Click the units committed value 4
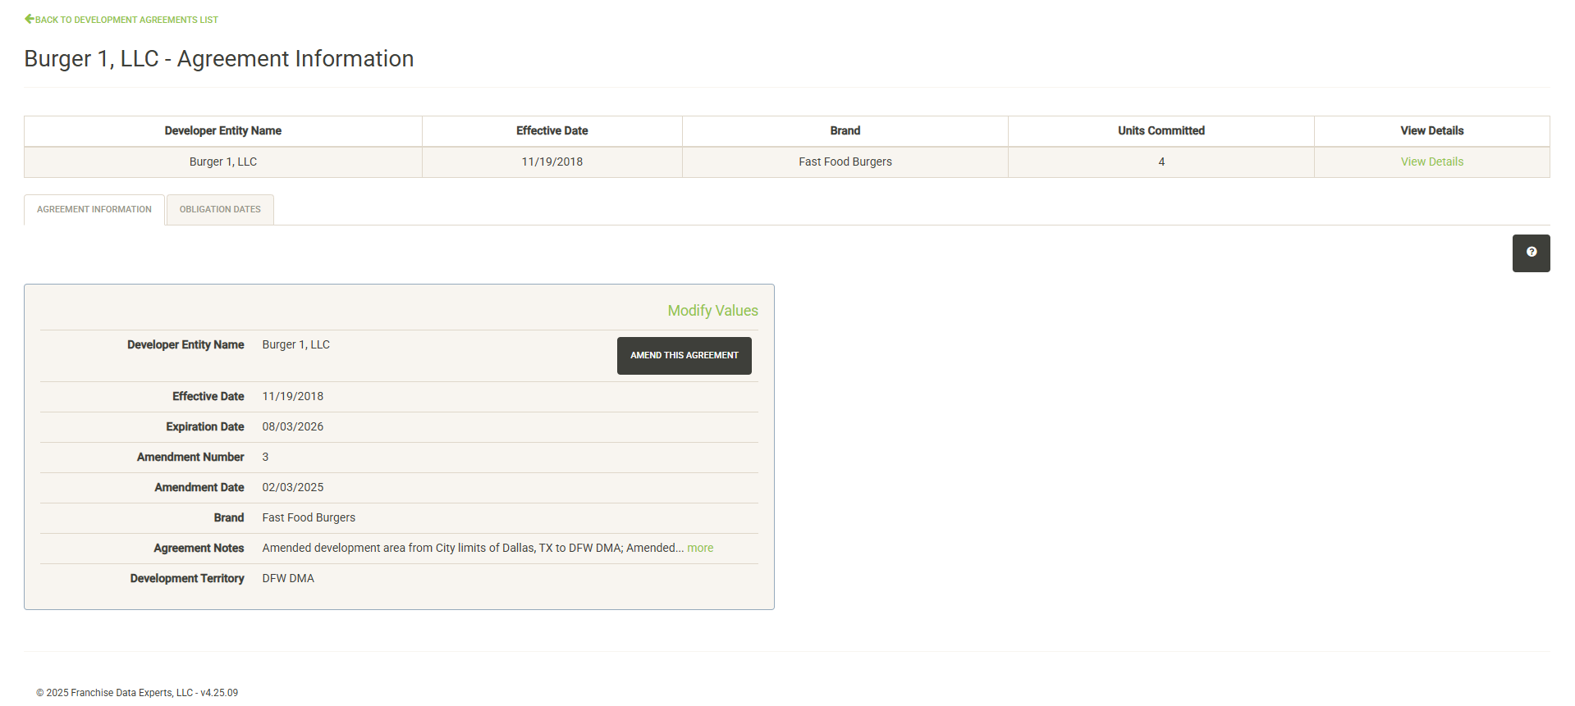 [x=1161, y=162]
